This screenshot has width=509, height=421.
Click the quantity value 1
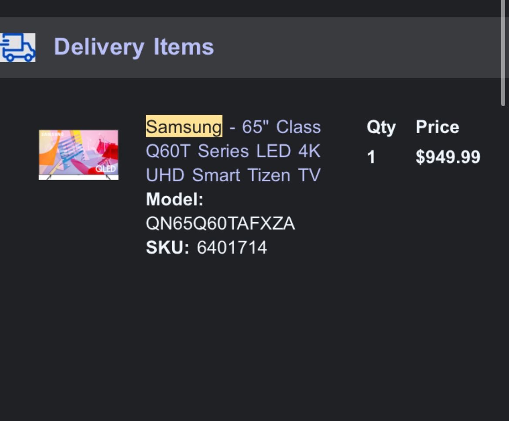pos(371,157)
